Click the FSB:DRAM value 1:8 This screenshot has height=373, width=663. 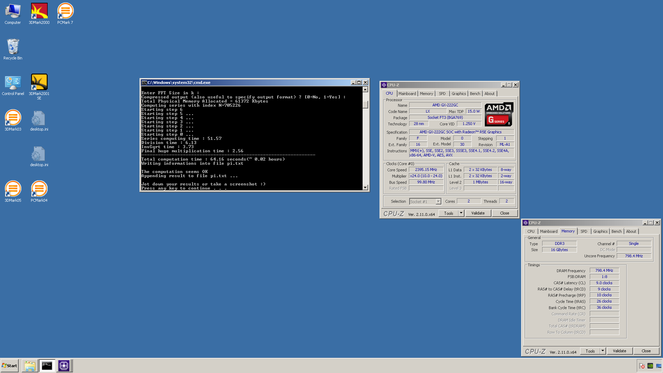(x=604, y=277)
